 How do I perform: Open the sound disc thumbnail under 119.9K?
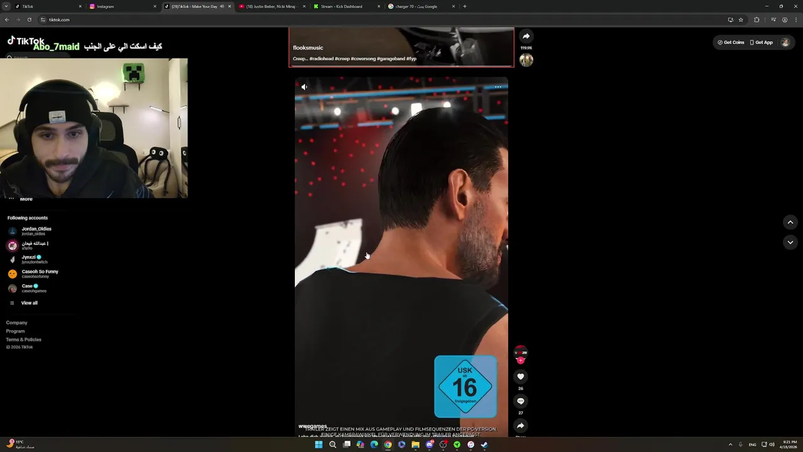click(526, 60)
